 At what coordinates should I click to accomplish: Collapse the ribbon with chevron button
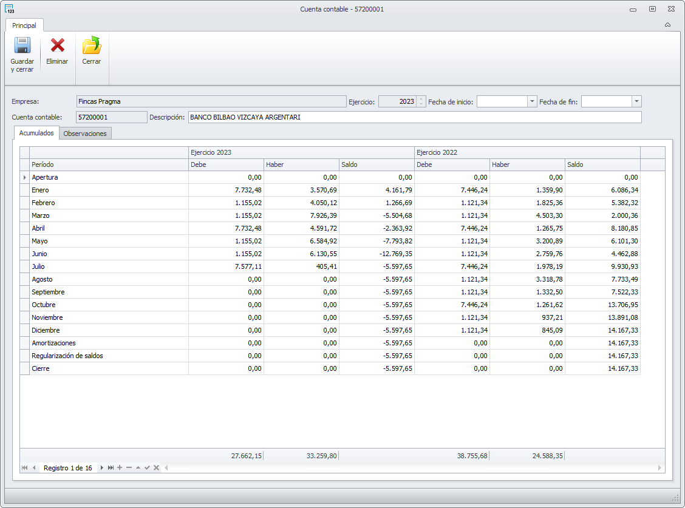tap(667, 25)
